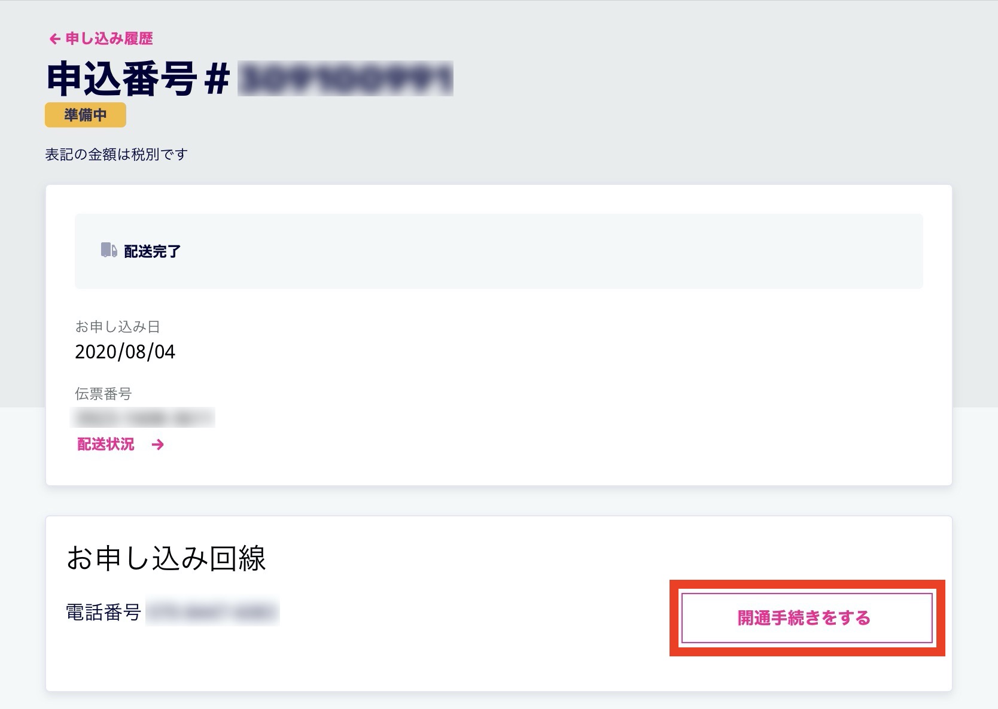Click the blurred application number
Viewport: 998px width, 709px height.
coord(345,79)
